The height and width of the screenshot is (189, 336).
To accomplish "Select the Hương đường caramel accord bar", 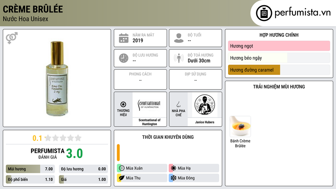I will [279, 70].
